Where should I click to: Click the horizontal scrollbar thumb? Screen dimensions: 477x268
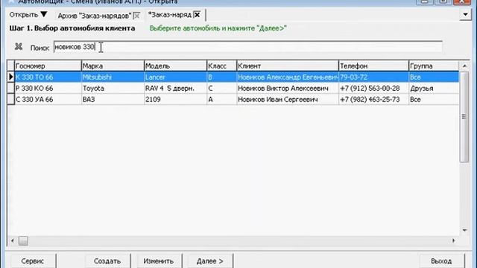(23, 240)
